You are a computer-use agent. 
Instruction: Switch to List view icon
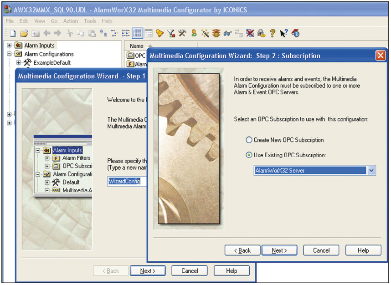[x=125, y=33]
